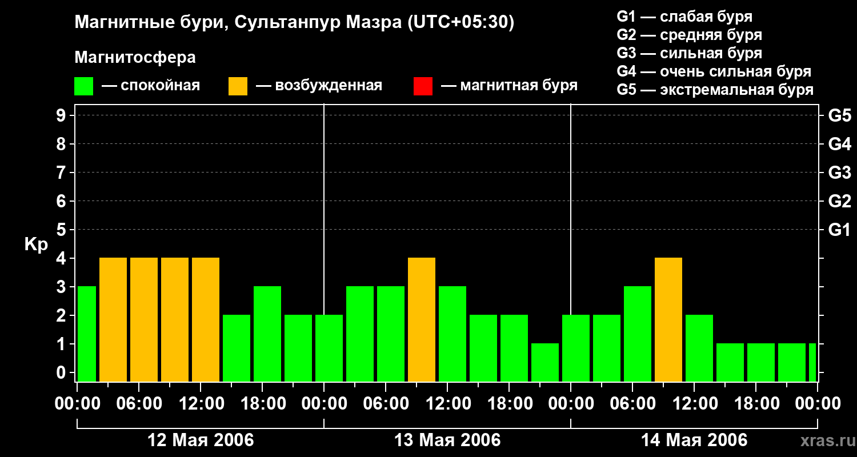Image resolution: width=857 pixels, height=457 pixels.
Task: Click the orange 'возбужденная' legend swatch
Action: click(x=238, y=86)
